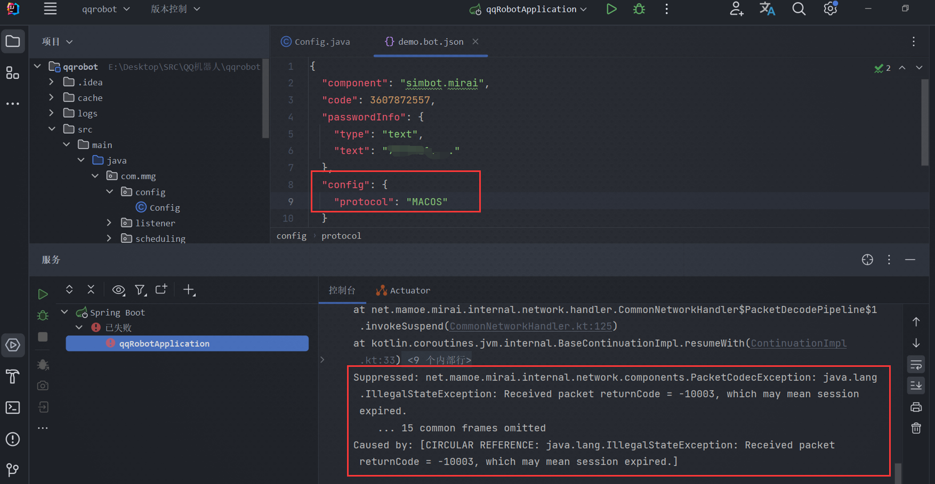This screenshot has height=484, width=935.
Task: Expand the scheduling package
Action: tap(109, 238)
